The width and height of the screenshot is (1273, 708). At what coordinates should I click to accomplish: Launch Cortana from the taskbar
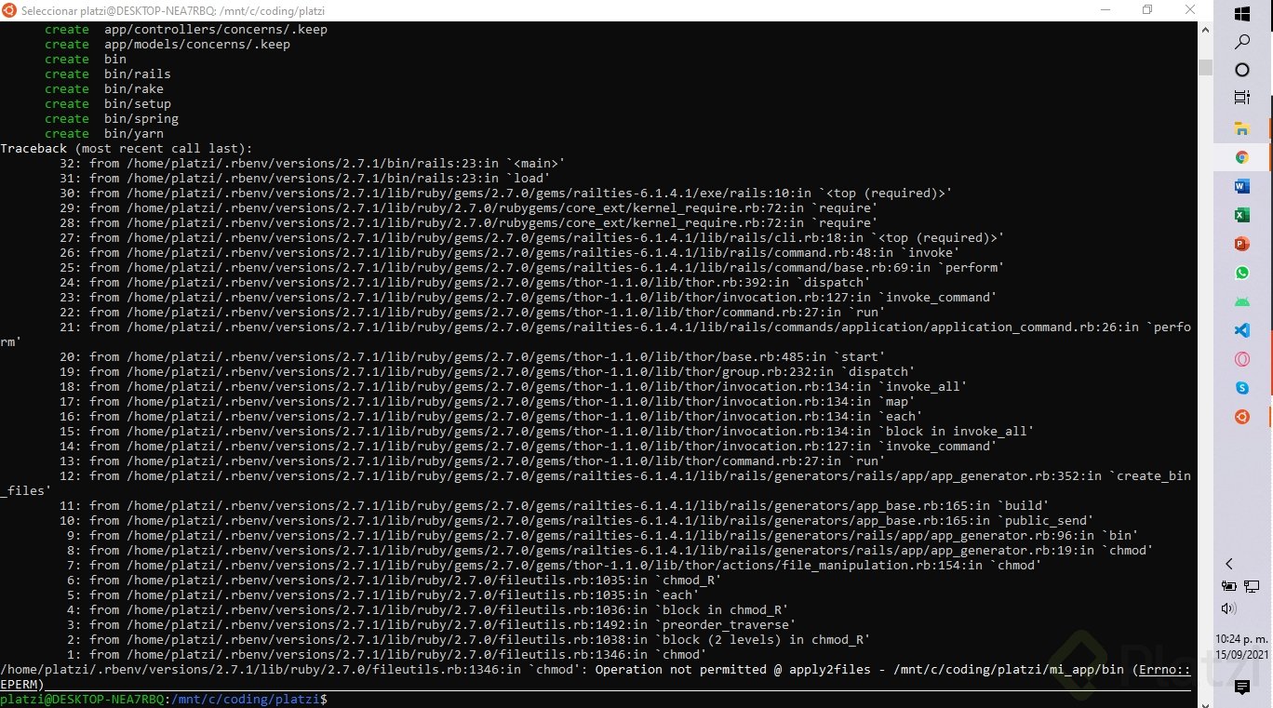pos(1241,70)
